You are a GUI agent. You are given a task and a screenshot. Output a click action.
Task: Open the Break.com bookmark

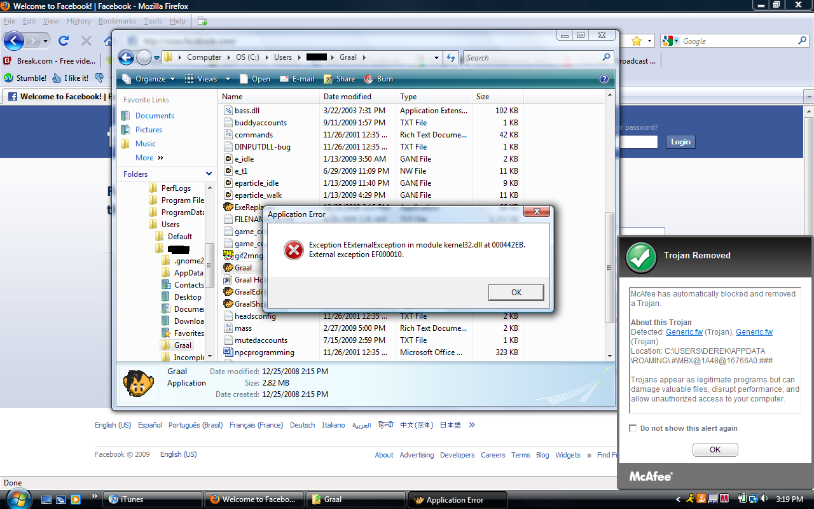tap(50, 61)
